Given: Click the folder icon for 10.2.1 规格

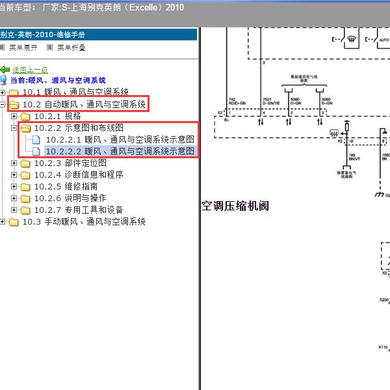Looking at the screenshot, I should click(x=25, y=117).
